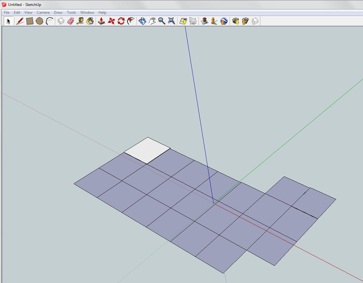This screenshot has height=283, width=363.
Task: Open the File menu
Action: [7, 13]
